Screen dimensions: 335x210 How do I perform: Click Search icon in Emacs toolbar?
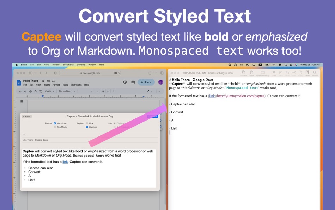tap(315, 72)
